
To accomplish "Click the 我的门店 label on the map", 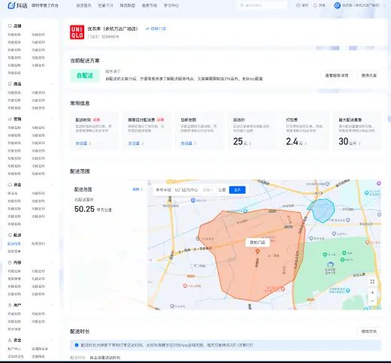I will pos(257,242).
